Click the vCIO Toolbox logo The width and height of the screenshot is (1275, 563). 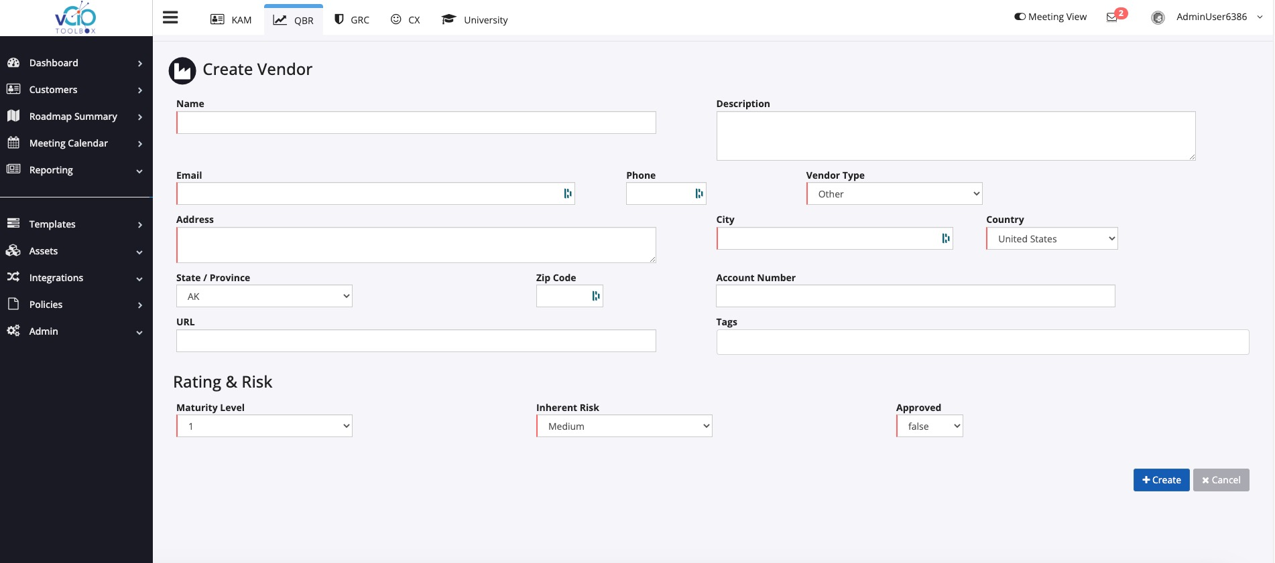pyautogui.click(x=76, y=17)
